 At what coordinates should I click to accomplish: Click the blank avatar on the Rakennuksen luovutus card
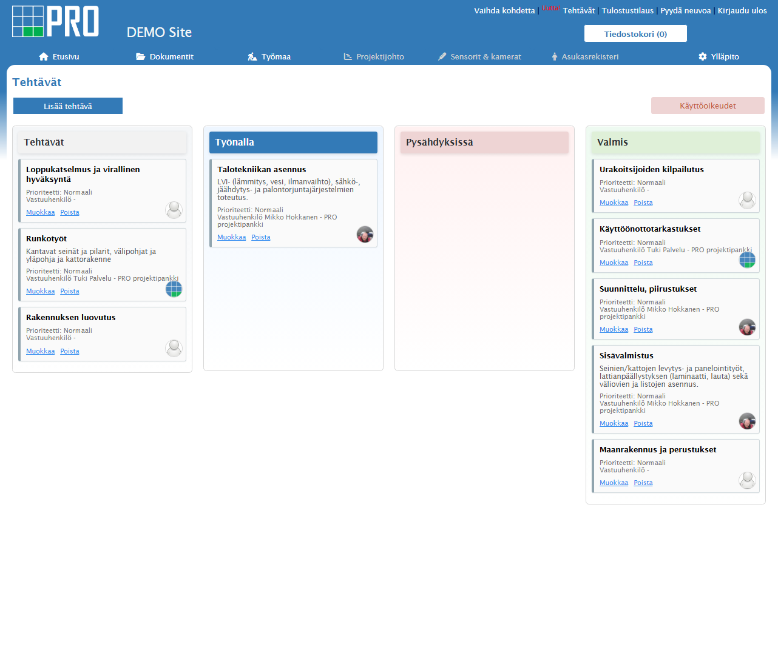coord(174,348)
